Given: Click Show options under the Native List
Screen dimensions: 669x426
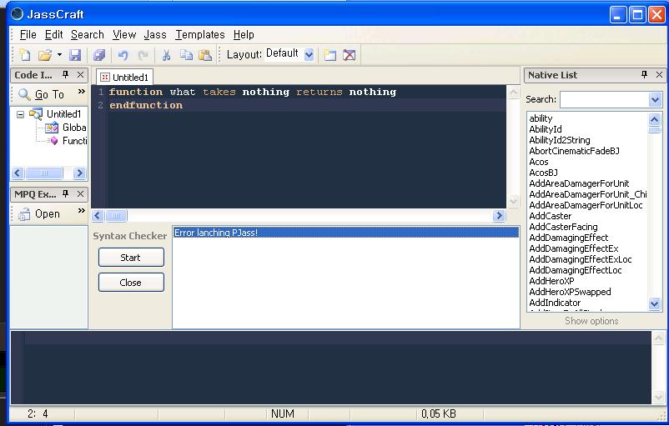Looking at the screenshot, I should [x=591, y=321].
